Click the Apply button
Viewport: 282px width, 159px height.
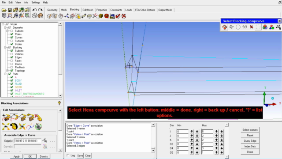(x=16, y=156)
